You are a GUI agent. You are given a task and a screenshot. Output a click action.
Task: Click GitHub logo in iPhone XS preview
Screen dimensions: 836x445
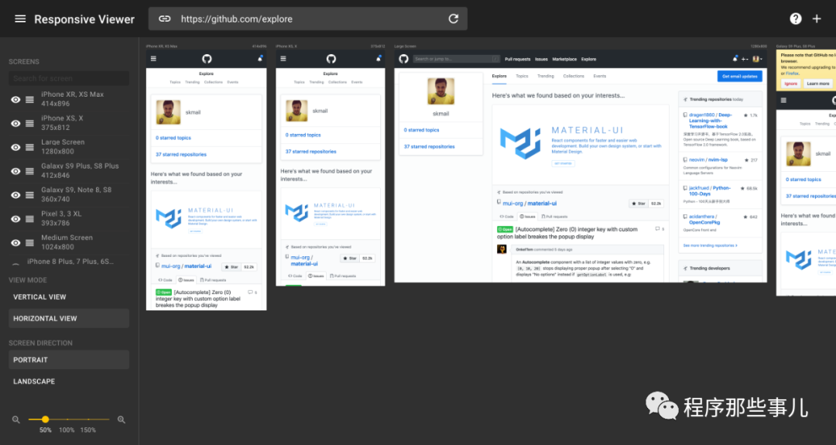pos(331,59)
